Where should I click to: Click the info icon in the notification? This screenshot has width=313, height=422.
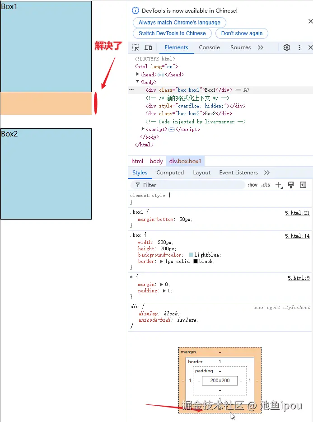[x=135, y=10]
